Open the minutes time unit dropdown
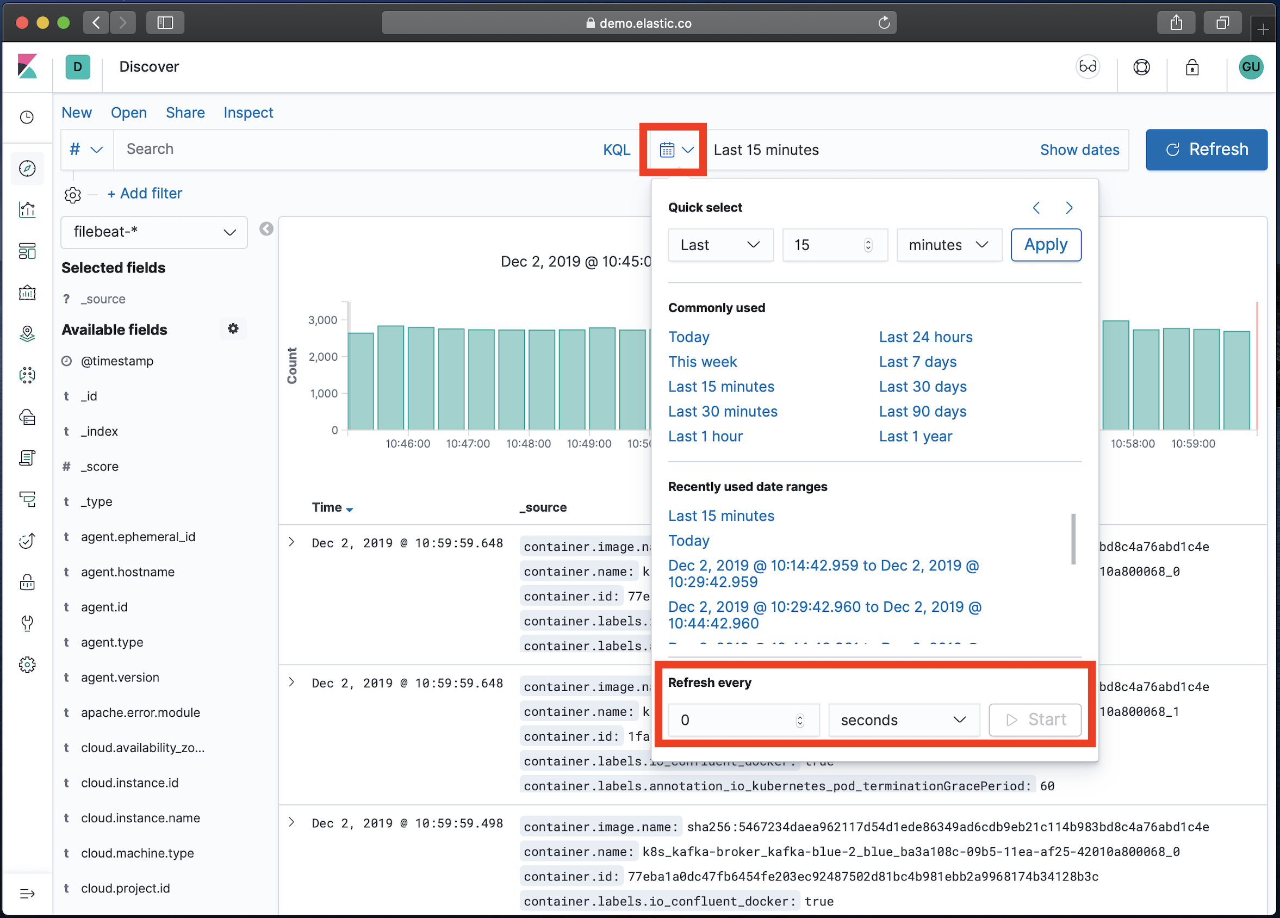 click(x=948, y=245)
